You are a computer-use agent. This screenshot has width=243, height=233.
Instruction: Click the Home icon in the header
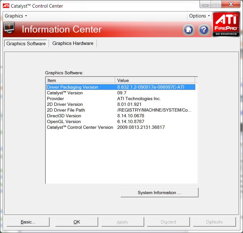pyautogui.click(x=188, y=29)
